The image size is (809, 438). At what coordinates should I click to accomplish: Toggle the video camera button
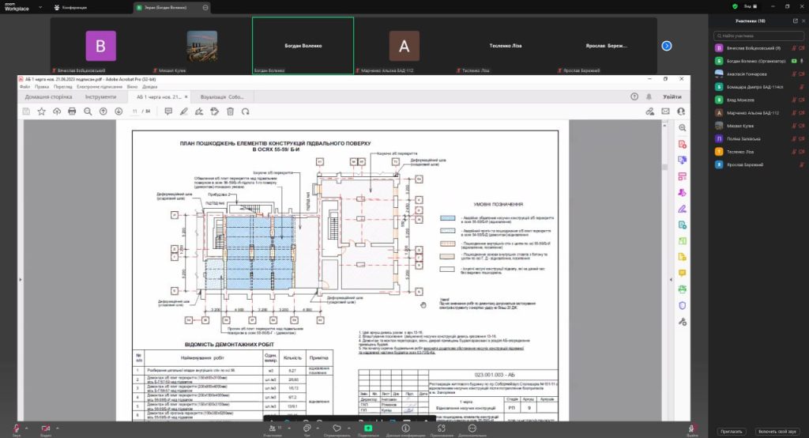[45, 428]
